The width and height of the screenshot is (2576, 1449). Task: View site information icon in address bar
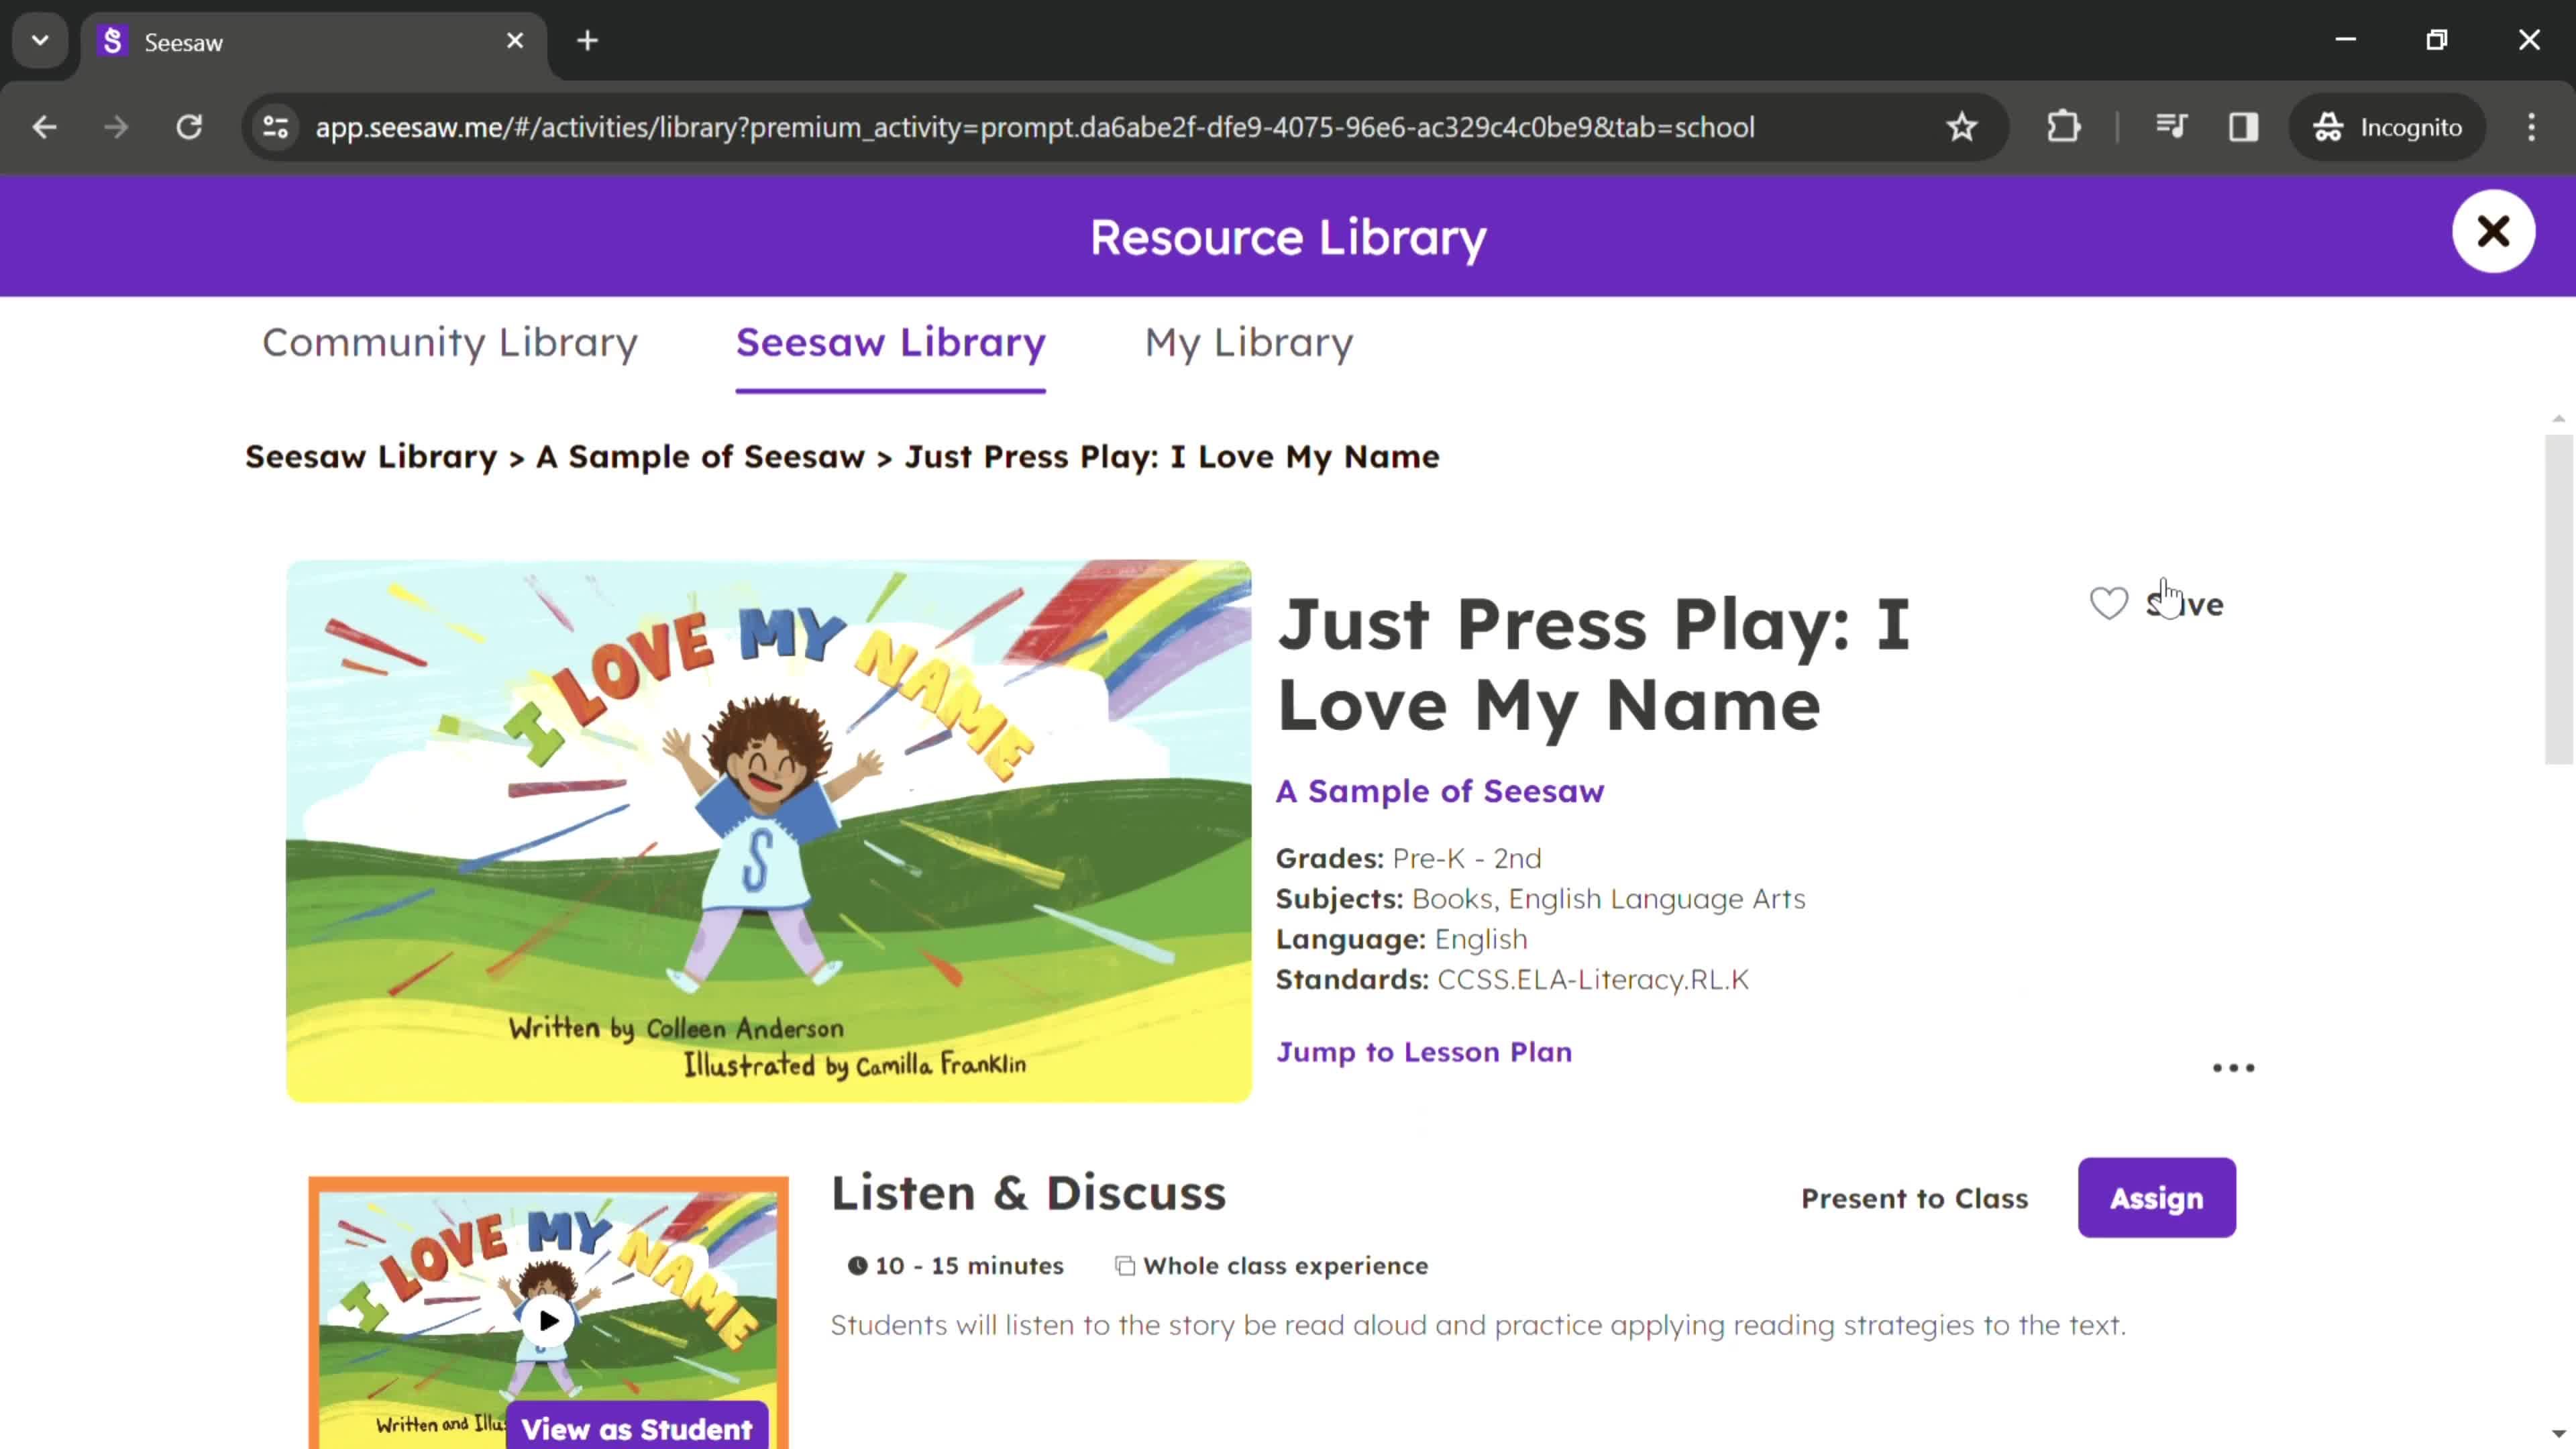(x=276, y=127)
